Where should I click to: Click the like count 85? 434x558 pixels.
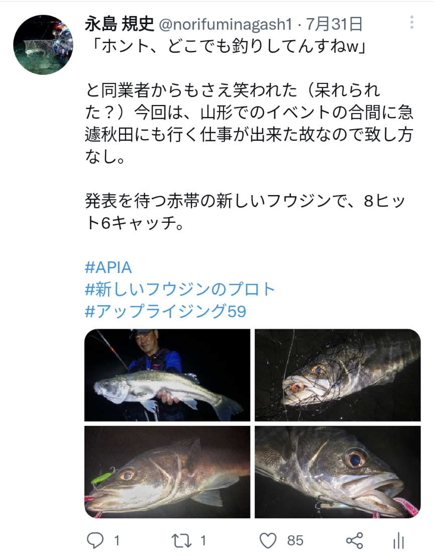point(295,540)
